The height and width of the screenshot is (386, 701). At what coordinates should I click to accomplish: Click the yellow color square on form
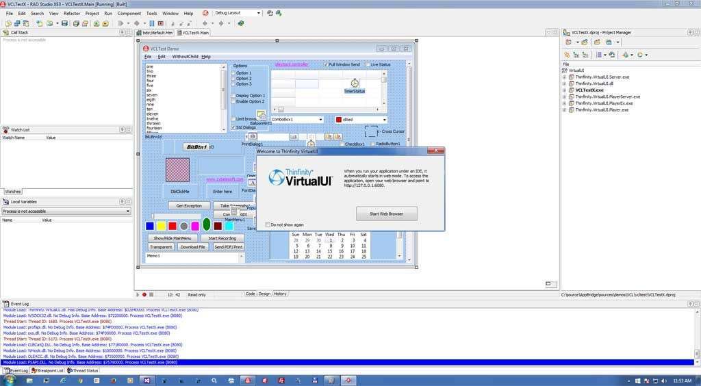(162, 227)
